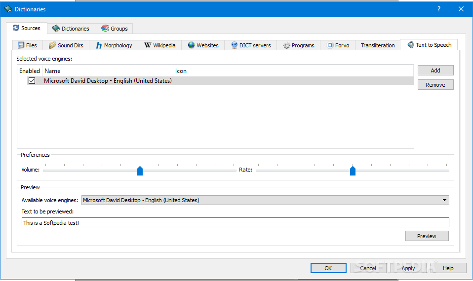The height and width of the screenshot is (281, 473).
Task: Click the Remove voice engine button
Action: pos(435,85)
